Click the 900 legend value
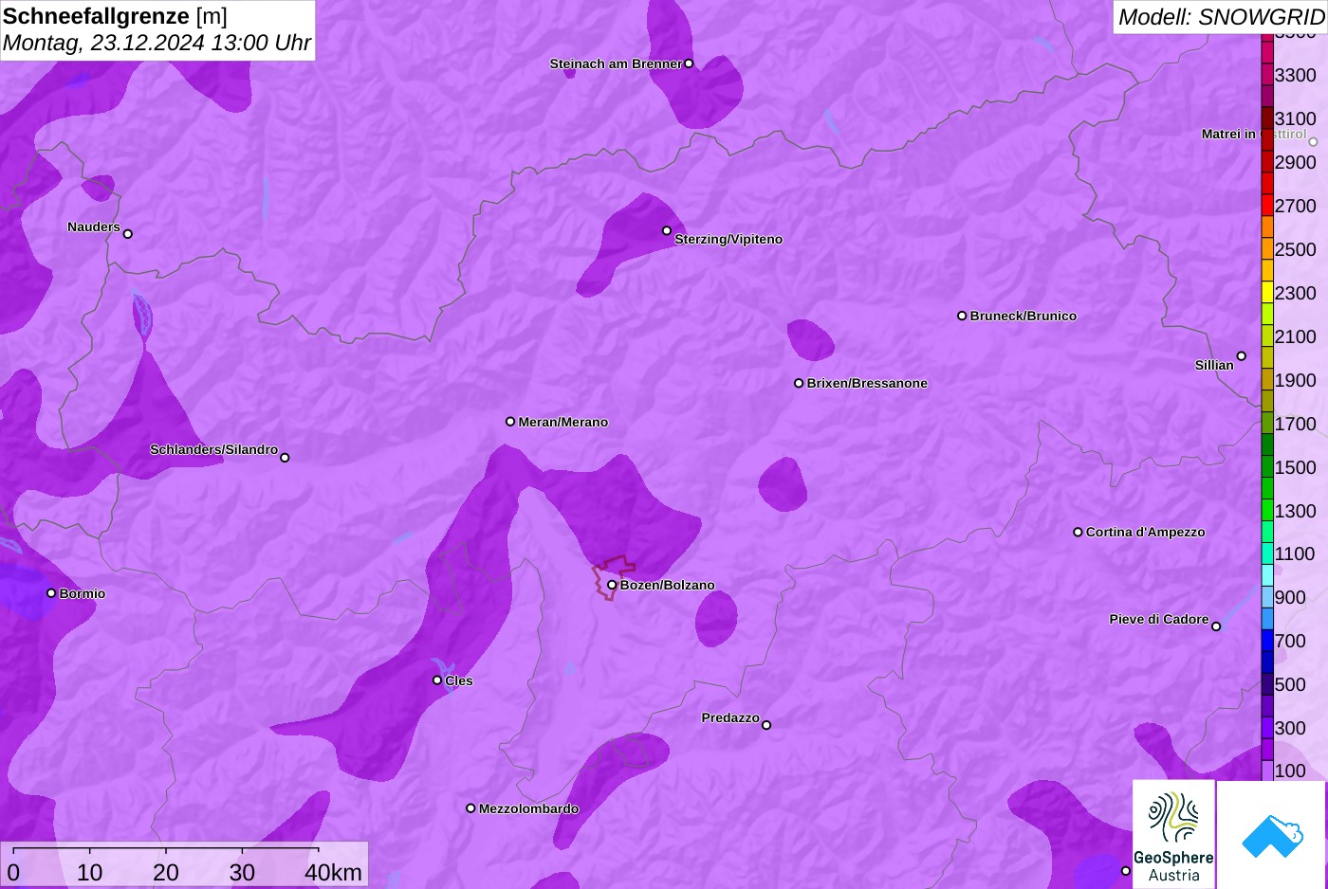Image resolution: width=1328 pixels, height=889 pixels. 1290,597
